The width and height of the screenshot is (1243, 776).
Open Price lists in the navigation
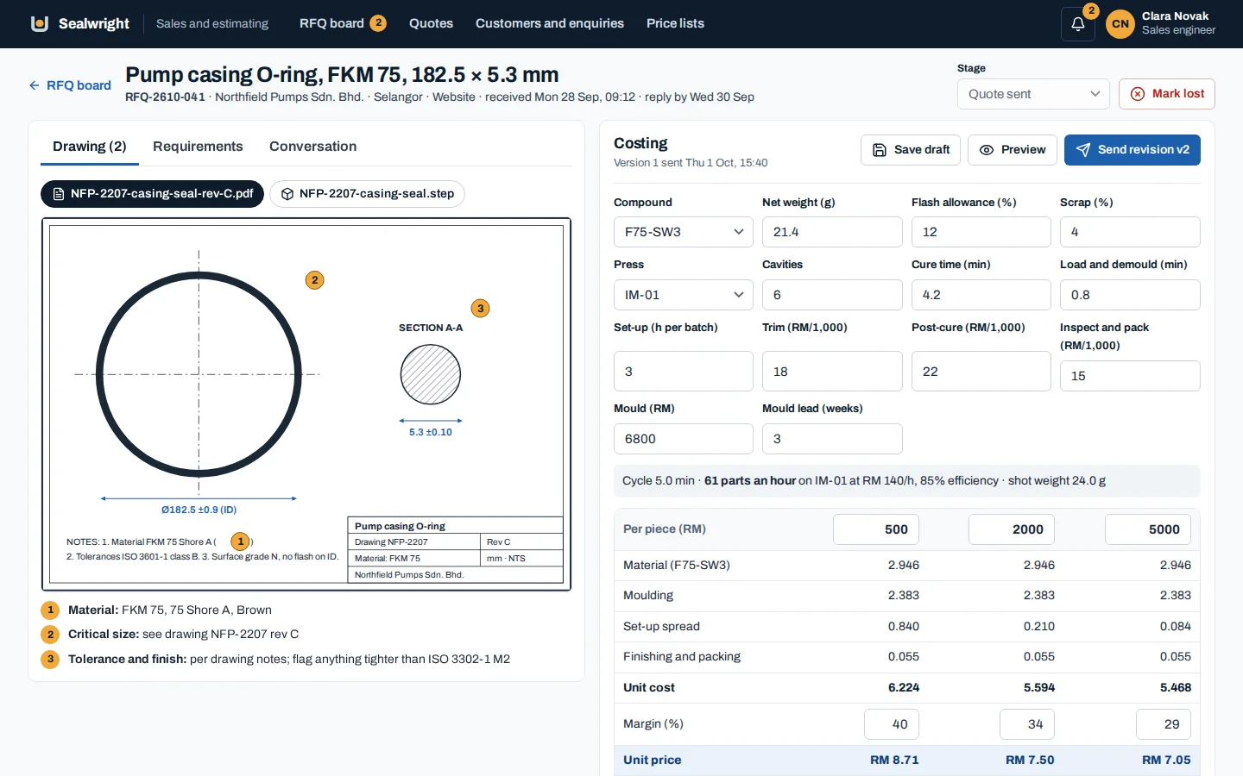click(675, 23)
